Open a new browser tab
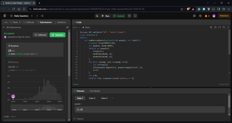This screenshot has width=232, height=123. tap(39, 3)
